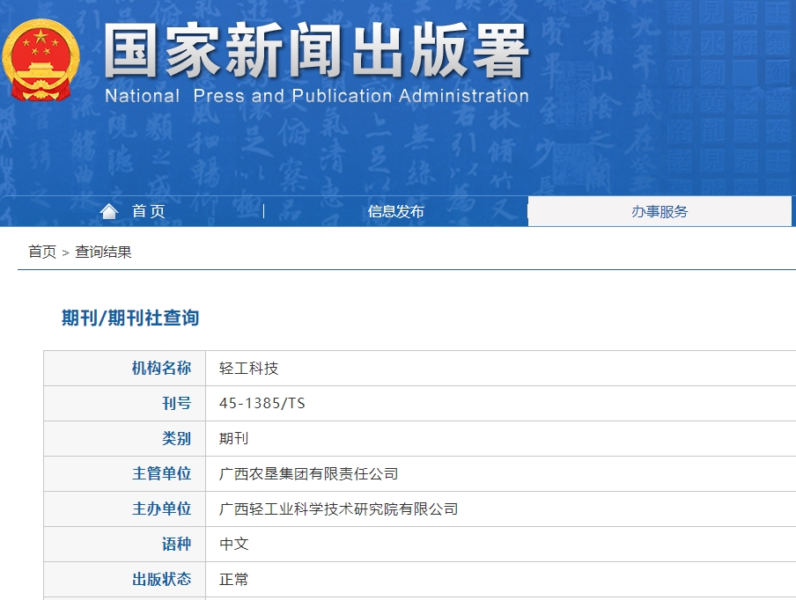Click the 广西轻工业科学技术研究院有限公司 cell
Screen dimensions: 796x600
338,509
